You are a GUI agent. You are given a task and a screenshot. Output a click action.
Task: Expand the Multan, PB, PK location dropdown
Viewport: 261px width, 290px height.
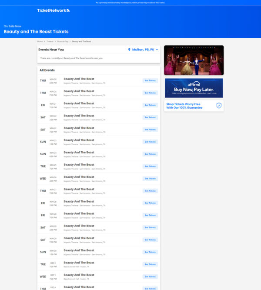pyautogui.click(x=143, y=50)
